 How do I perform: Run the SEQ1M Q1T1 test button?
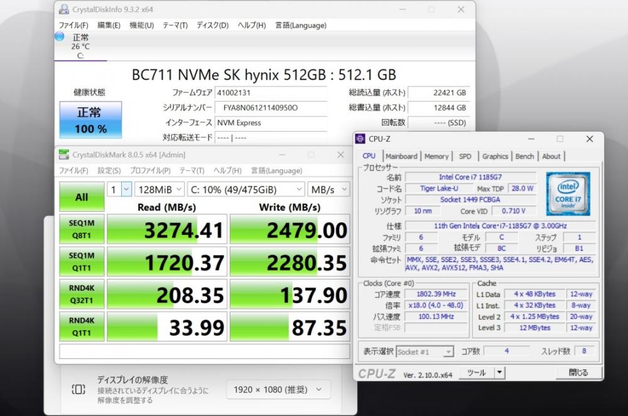(82, 261)
